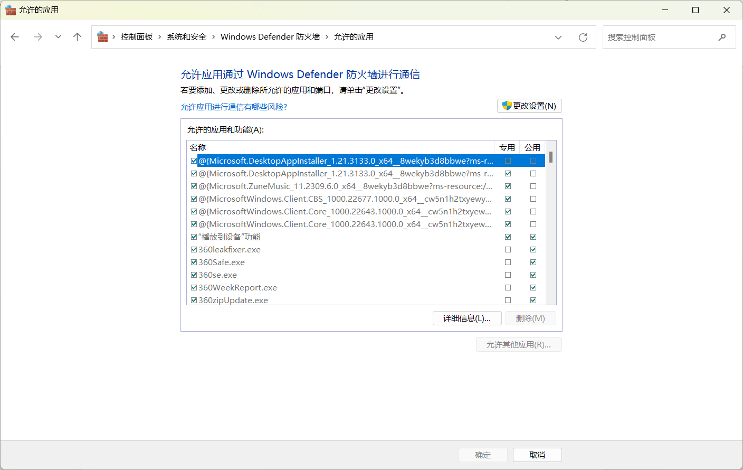Click the refresh icon in the address bar

(x=583, y=37)
